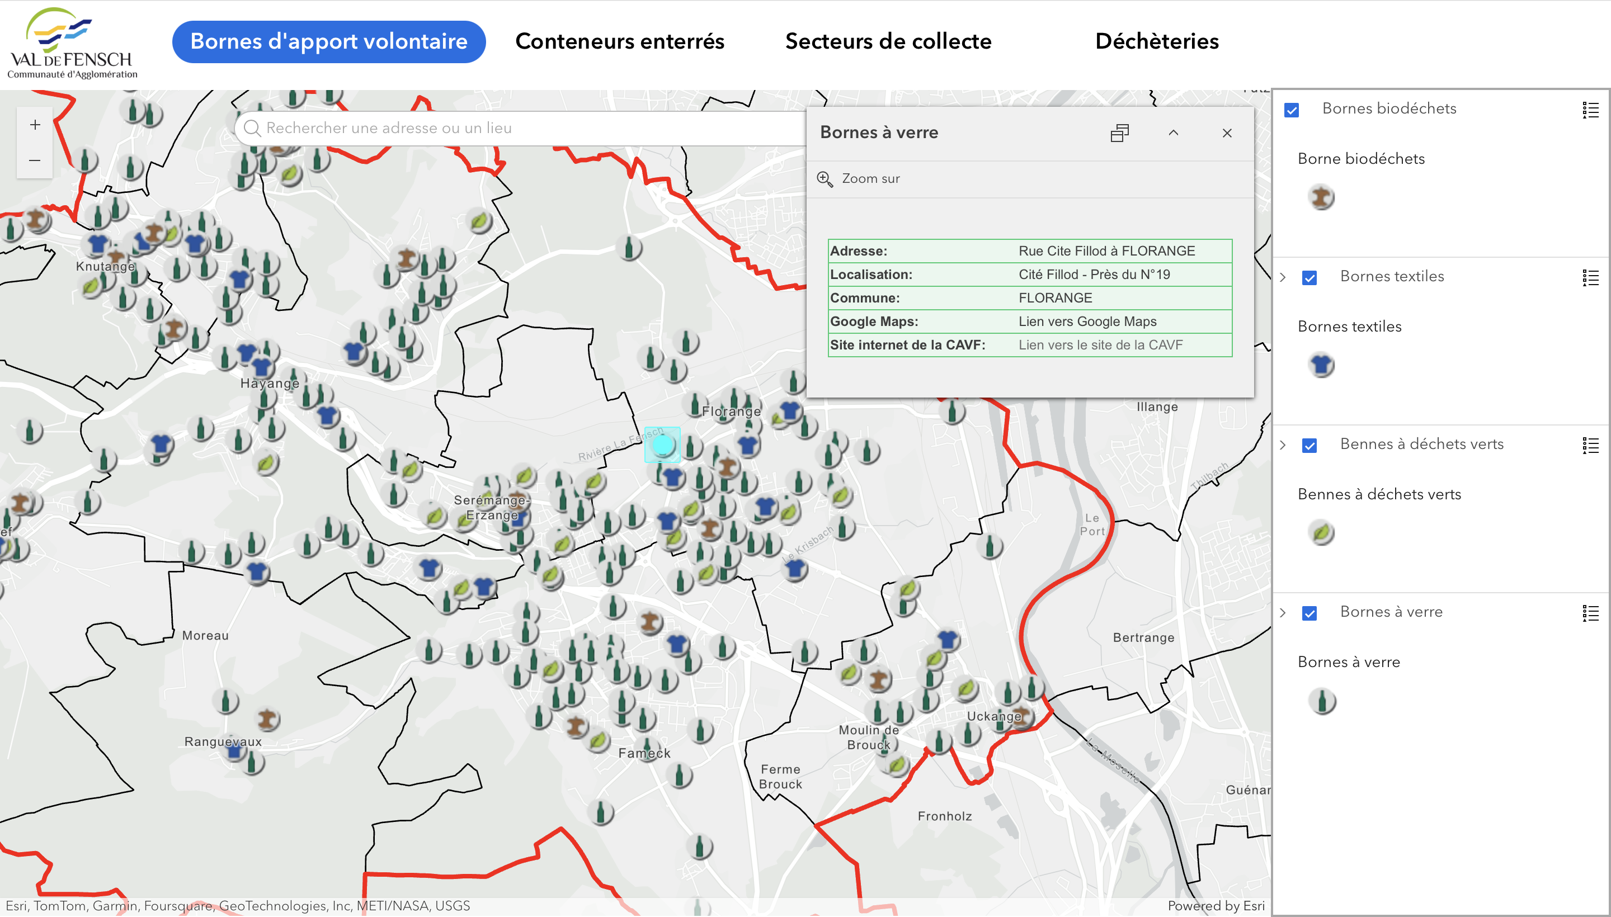This screenshot has height=917, width=1611.
Task: Switch to Bornes d'apport volontaire tab
Action: pos(328,41)
